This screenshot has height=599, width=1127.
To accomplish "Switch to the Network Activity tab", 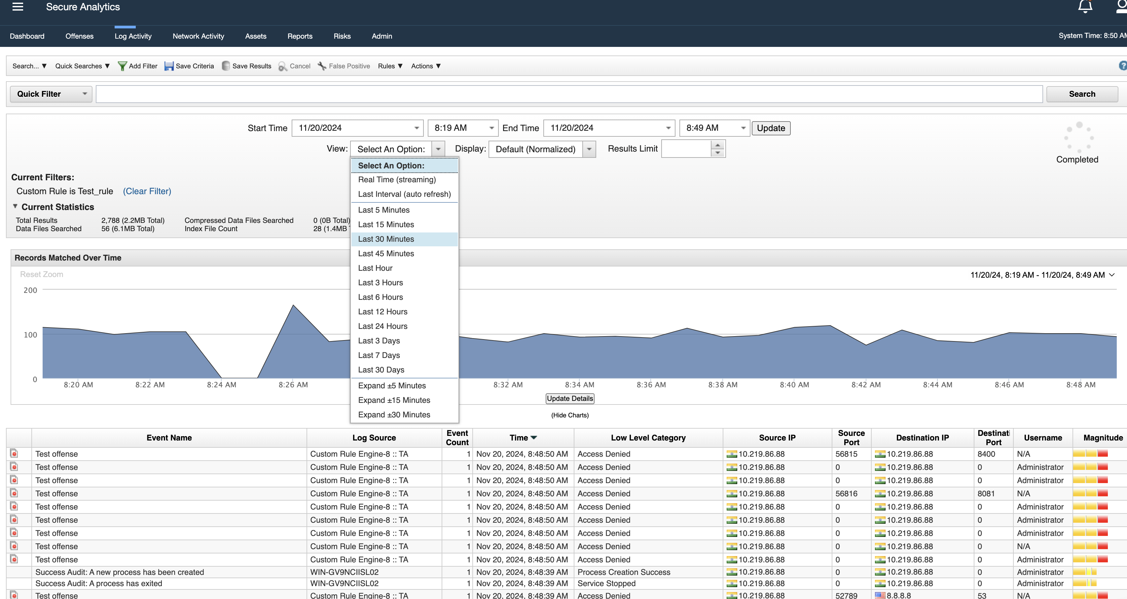I will coord(198,36).
